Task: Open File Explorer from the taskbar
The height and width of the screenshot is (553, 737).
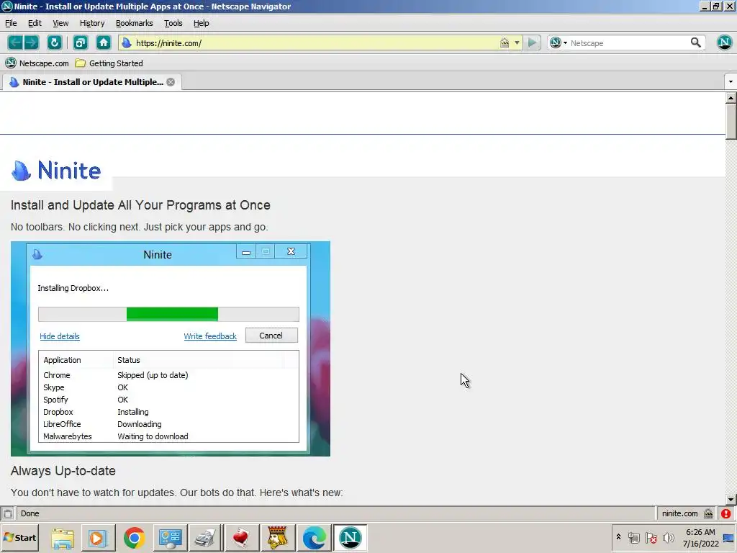Action: (63, 538)
